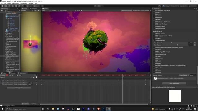Click the main Play button at the top
Image resolution: width=198 pixels, height=111 pixels.
coord(96,6)
